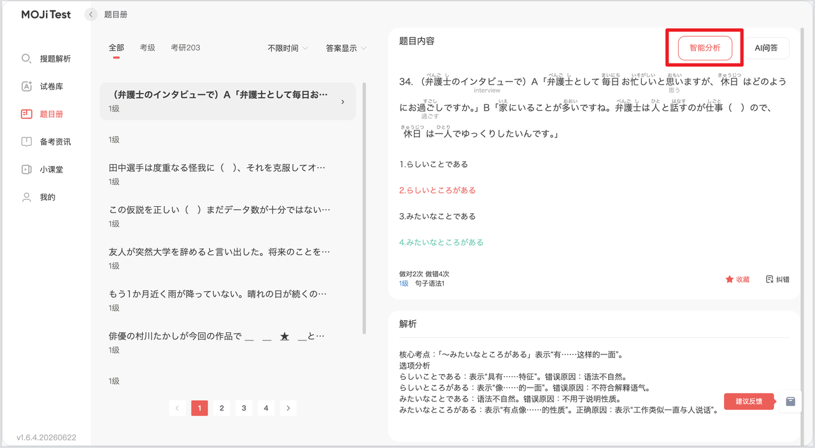Go to page 3
This screenshot has width=815, height=448.
tap(244, 408)
